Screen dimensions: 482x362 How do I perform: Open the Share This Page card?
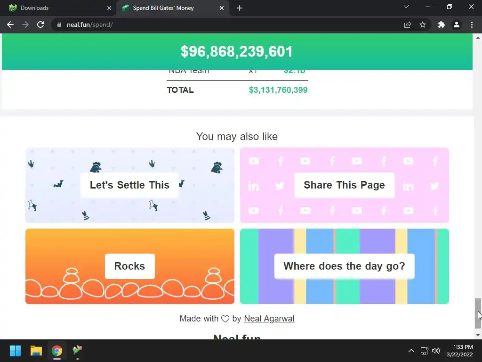[344, 185]
